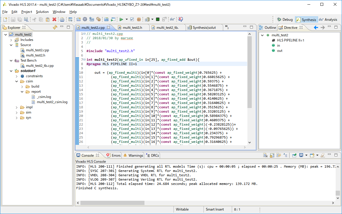Click the console horizontal scrollbar thumb
The width and height of the screenshot is (342, 214).
coord(112,203)
